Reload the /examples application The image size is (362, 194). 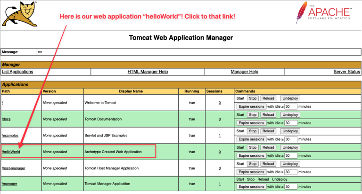[268, 131]
